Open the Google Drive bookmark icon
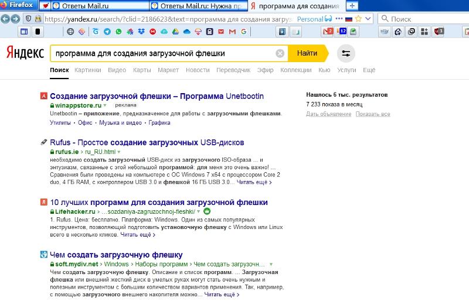The width and height of the screenshot is (469, 301). coord(175,32)
